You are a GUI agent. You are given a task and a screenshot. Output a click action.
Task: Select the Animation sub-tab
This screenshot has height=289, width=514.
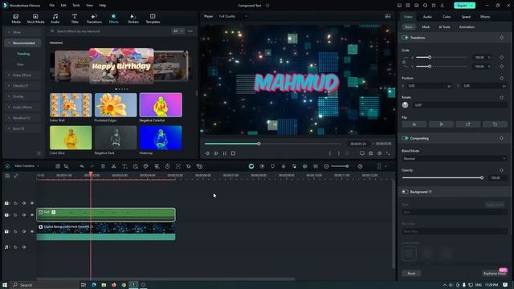tap(467, 26)
